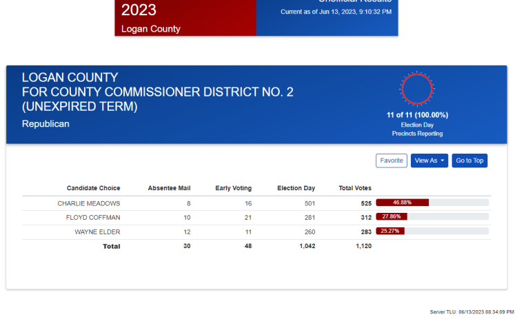Click the 46.88% progress bar
This screenshot has width=517, height=319.
tap(432, 203)
